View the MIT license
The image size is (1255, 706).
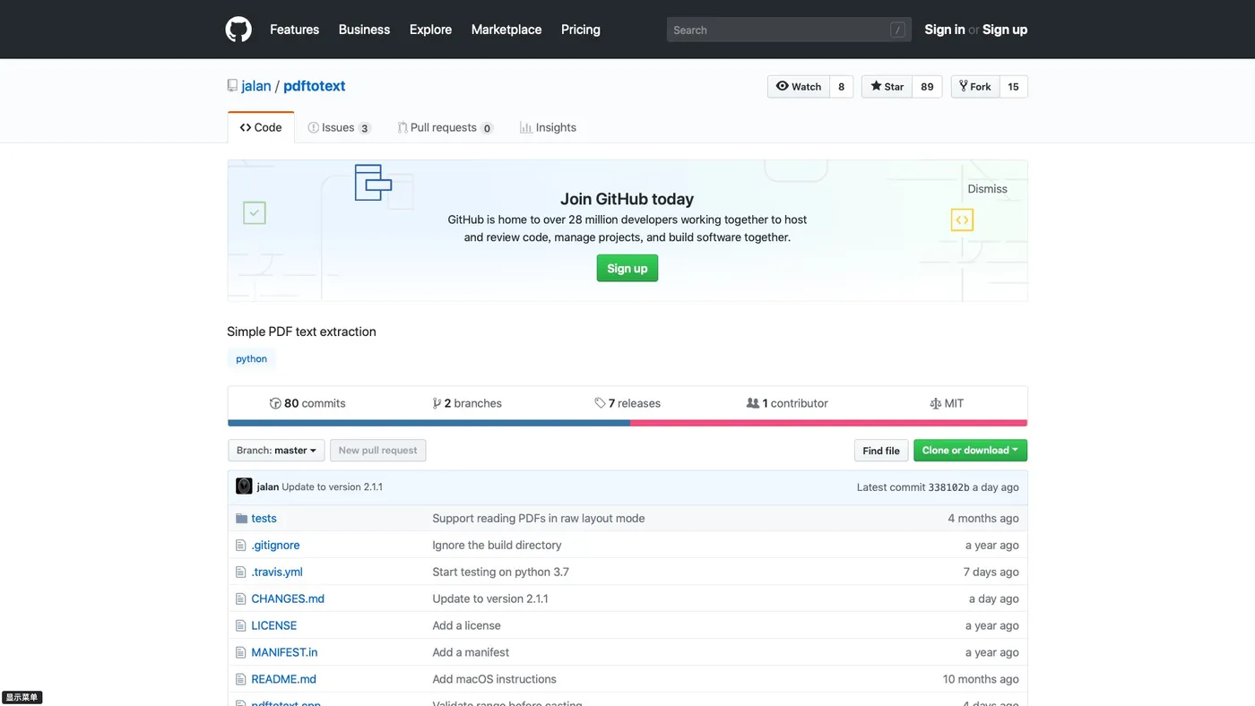click(x=947, y=403)
